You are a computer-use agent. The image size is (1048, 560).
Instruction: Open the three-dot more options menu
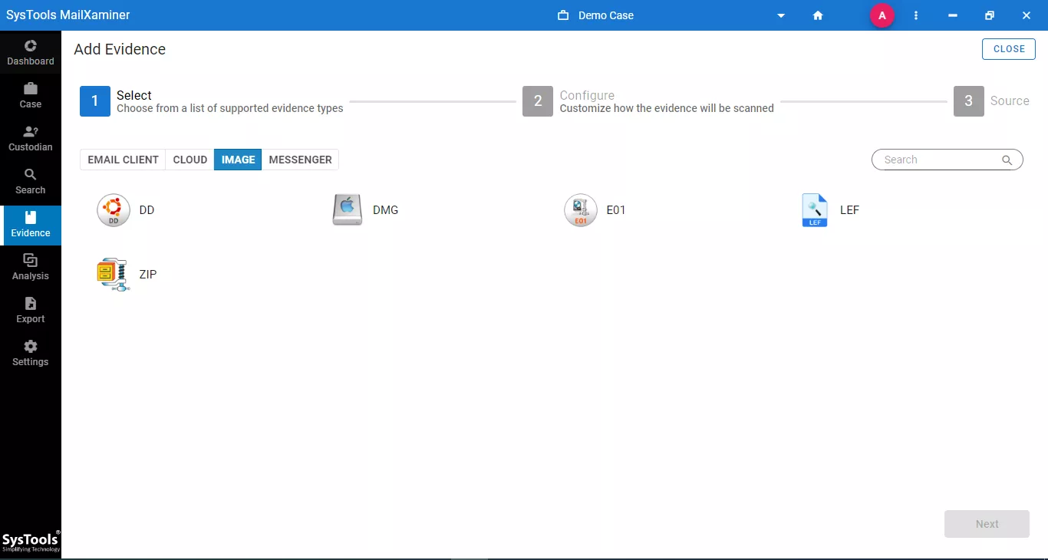coord(916,15)
